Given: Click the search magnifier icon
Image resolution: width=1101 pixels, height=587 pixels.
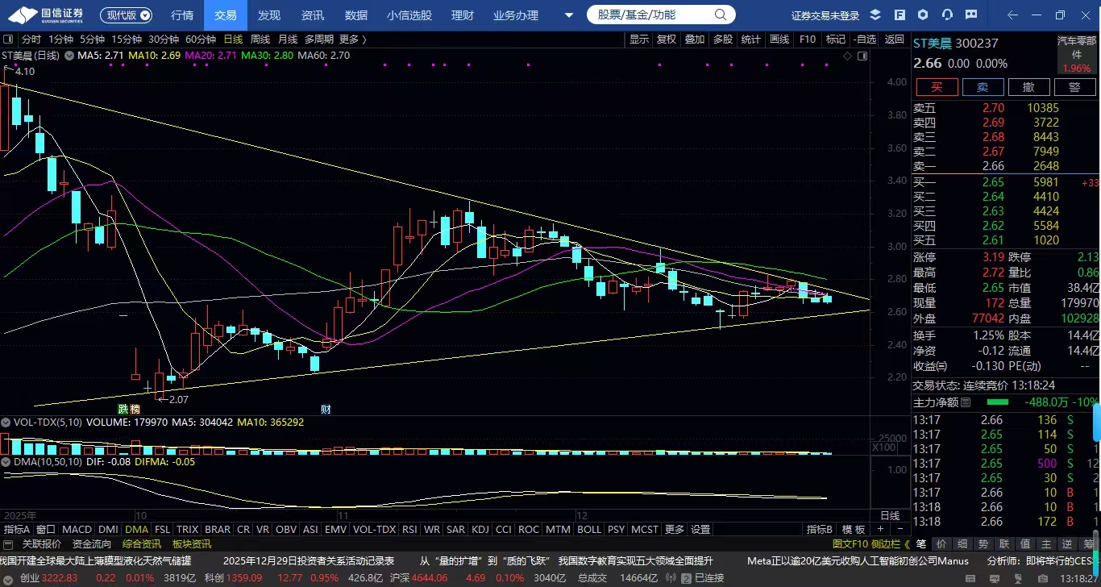Looking at the screenshot, I should 720,15.
